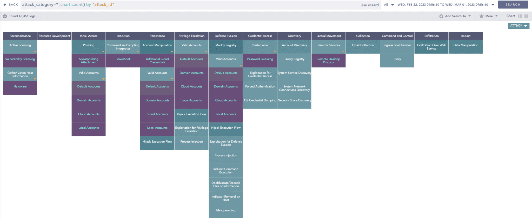Viewport: 532px width, 220px height.
Task: Click the Use wizard link
Action: 369,5
